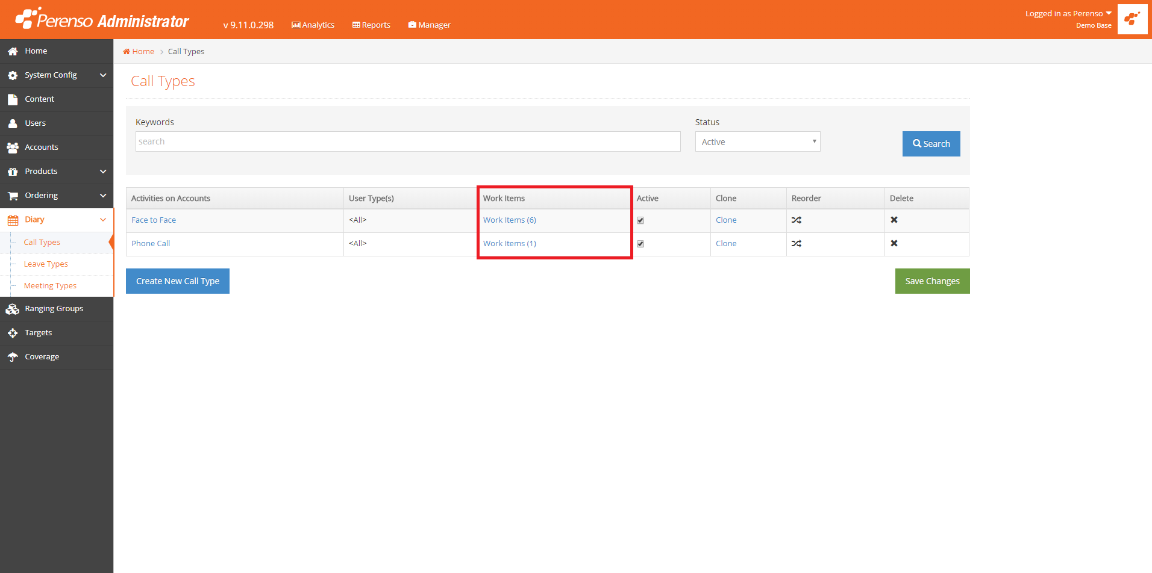1152x573 pixels.
Task: Expand the System Config chevron
Action: click(103, 75)
